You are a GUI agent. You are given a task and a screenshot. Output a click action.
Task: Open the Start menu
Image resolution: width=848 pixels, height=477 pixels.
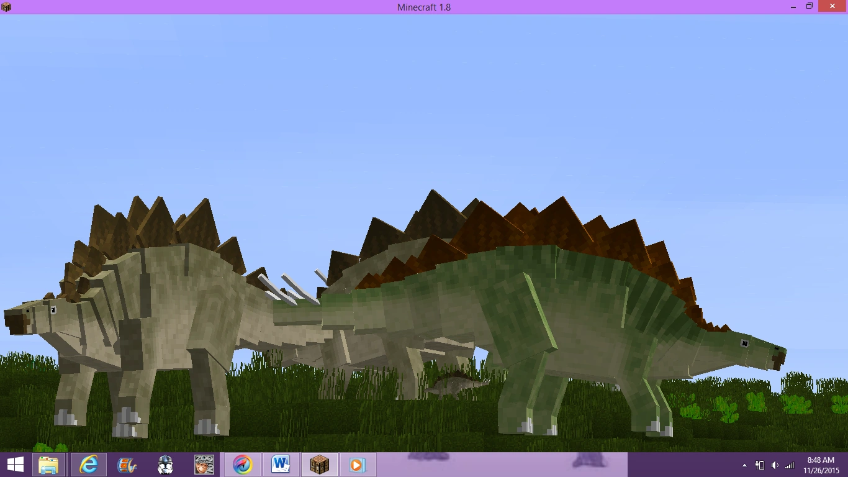pos(14,465)
